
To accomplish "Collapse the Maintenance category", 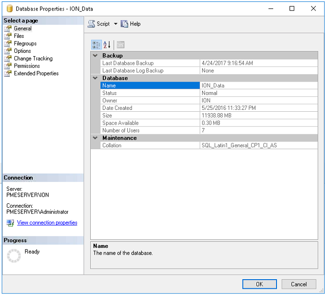I will coord(95,138).
